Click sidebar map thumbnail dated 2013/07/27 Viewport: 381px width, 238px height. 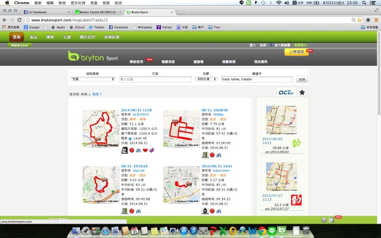[282, 177]
